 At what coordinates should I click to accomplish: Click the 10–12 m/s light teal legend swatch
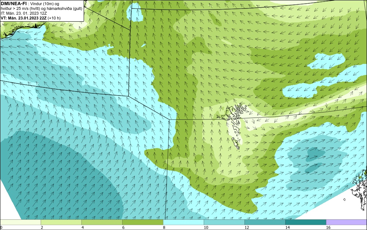click(x=224, y=222)
